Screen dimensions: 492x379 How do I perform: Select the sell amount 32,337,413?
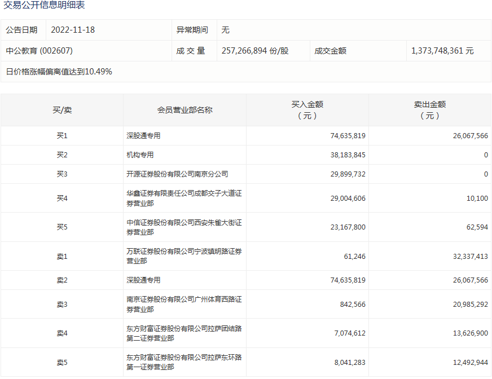coord(471,256)
